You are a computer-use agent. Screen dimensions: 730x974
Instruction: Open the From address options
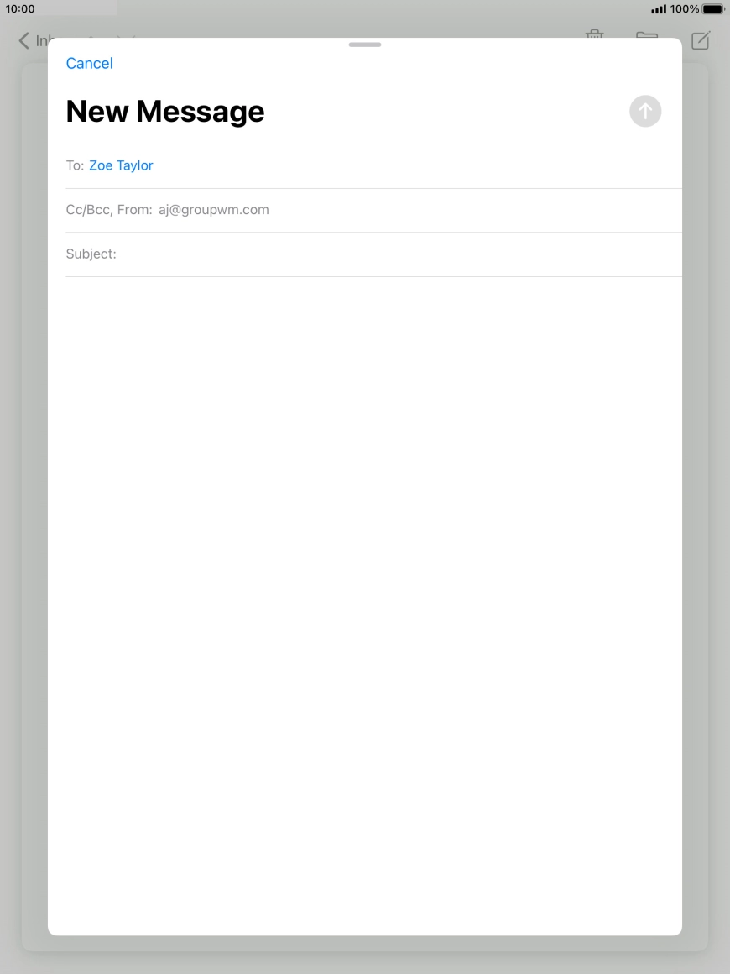pyautogui.click(x=139, y=209)
